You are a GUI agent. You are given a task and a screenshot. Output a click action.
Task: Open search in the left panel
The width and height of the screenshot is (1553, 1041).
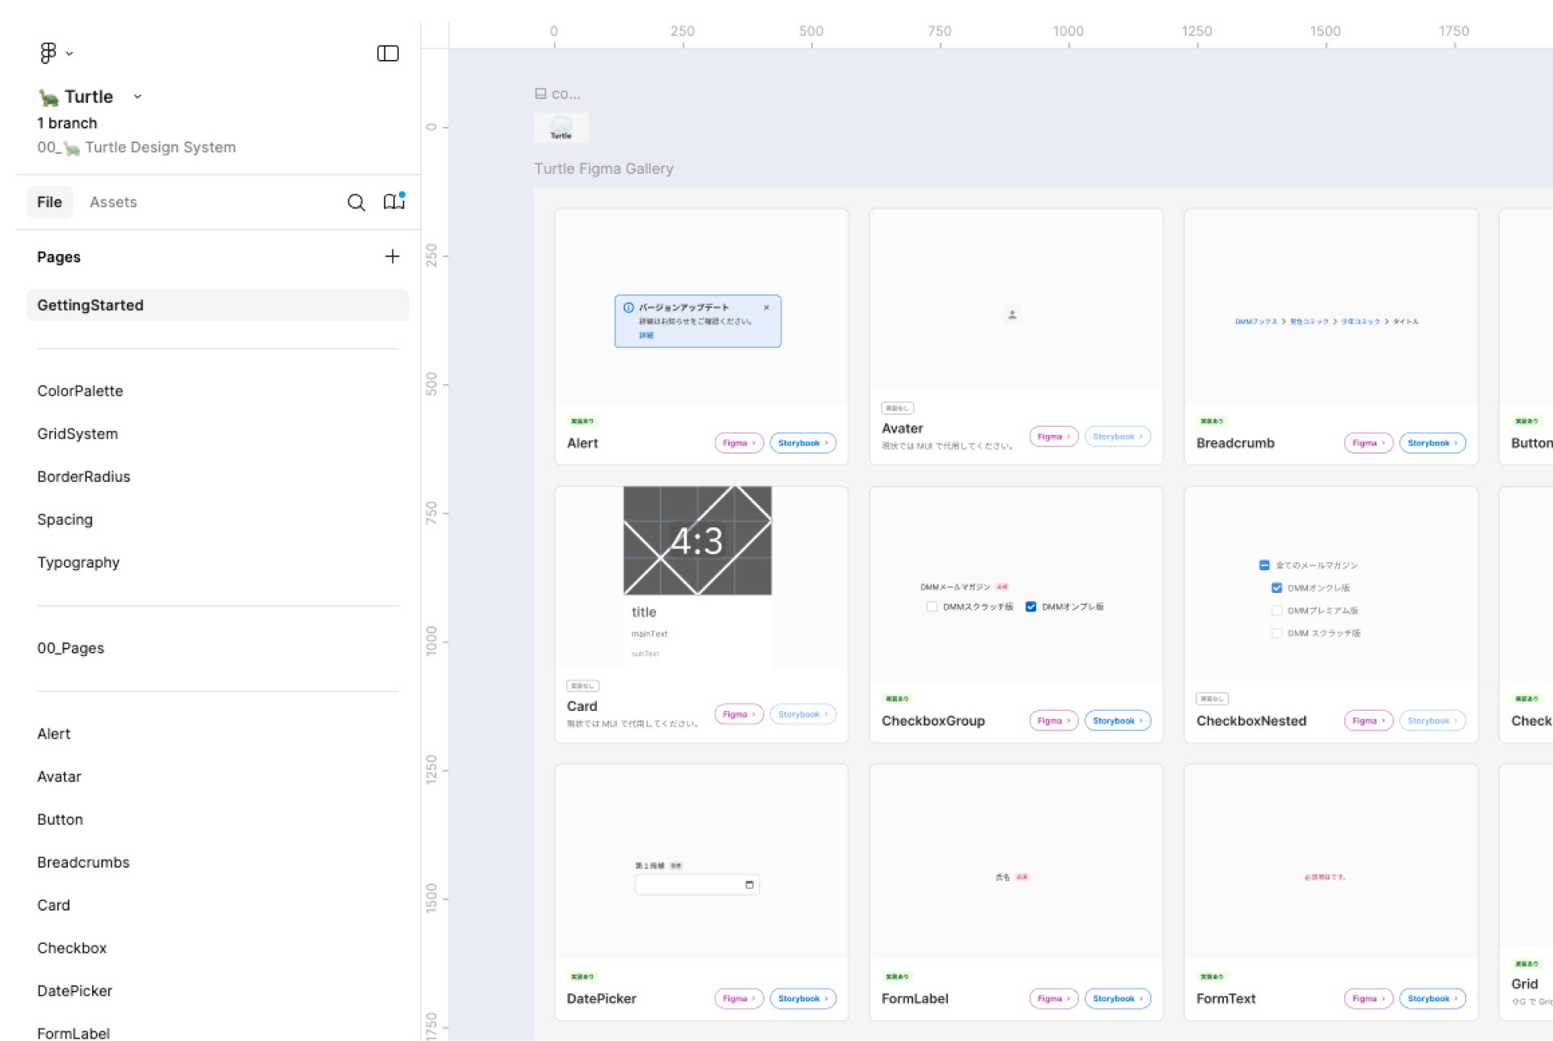tap(356, 202)
